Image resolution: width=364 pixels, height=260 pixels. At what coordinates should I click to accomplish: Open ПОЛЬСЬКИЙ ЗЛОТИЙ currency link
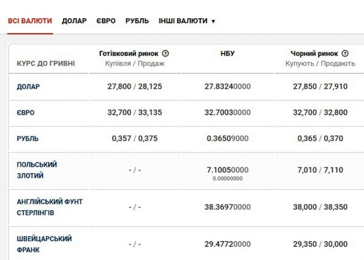click(x=37, y=170)
